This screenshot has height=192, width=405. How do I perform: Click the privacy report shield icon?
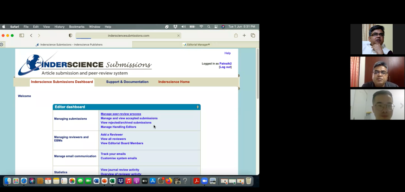(70, 36)
